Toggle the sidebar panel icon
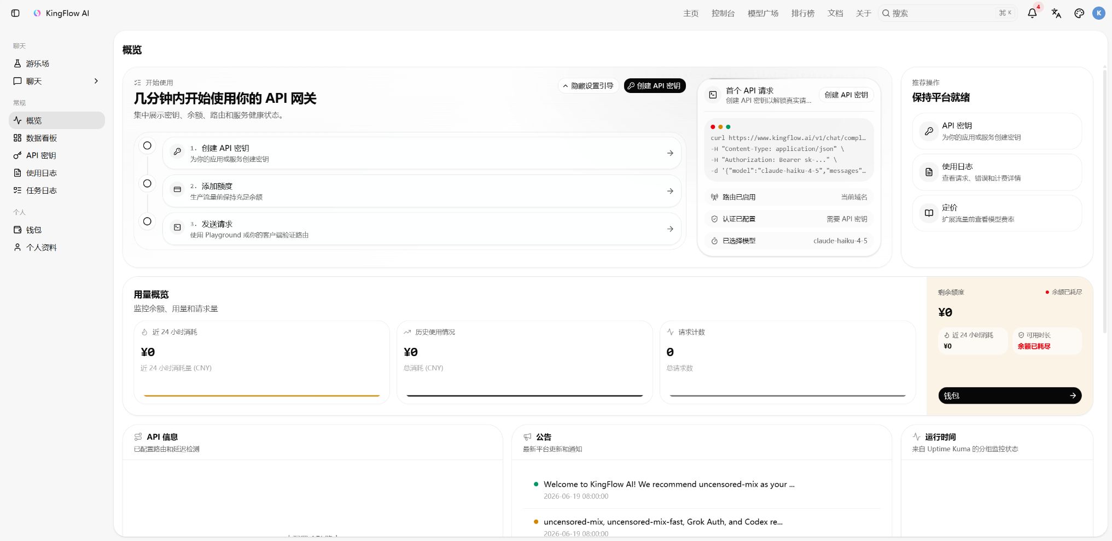The image size is (1112, 541). [15, 13]
